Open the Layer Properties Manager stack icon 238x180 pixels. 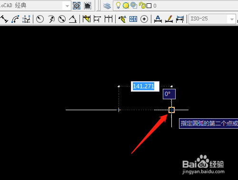pyautogui.click(x=107, y=6)
